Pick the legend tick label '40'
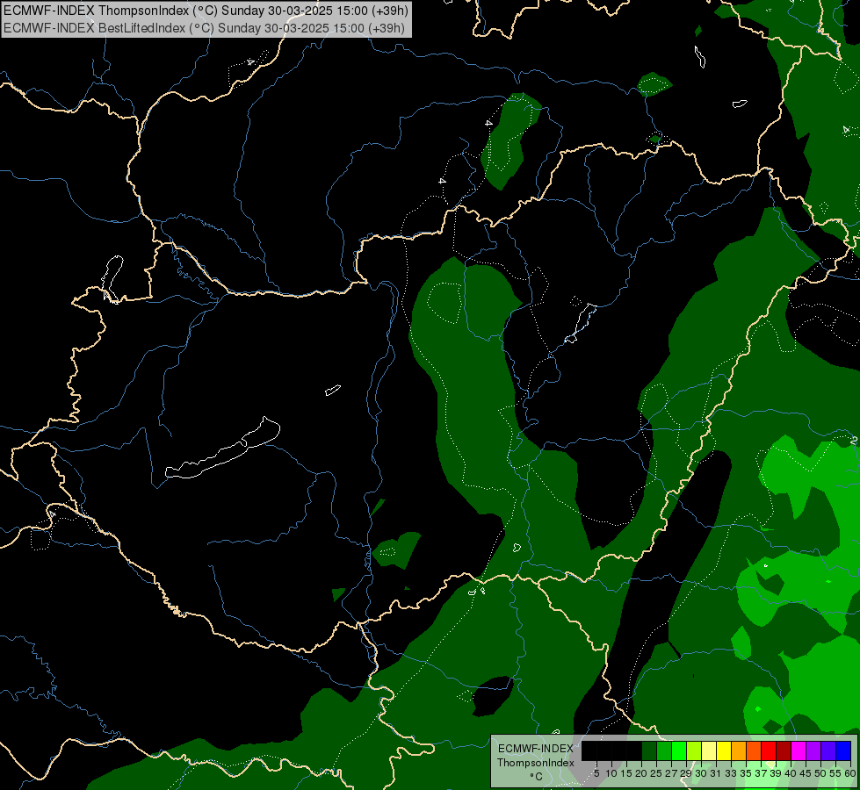The image size is (860, 790). [791, 773]
